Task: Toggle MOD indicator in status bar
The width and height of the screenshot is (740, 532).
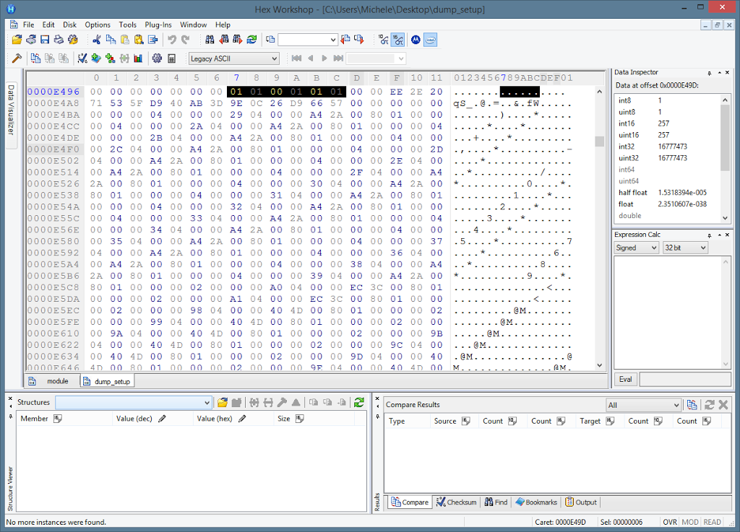Action: 690,522
